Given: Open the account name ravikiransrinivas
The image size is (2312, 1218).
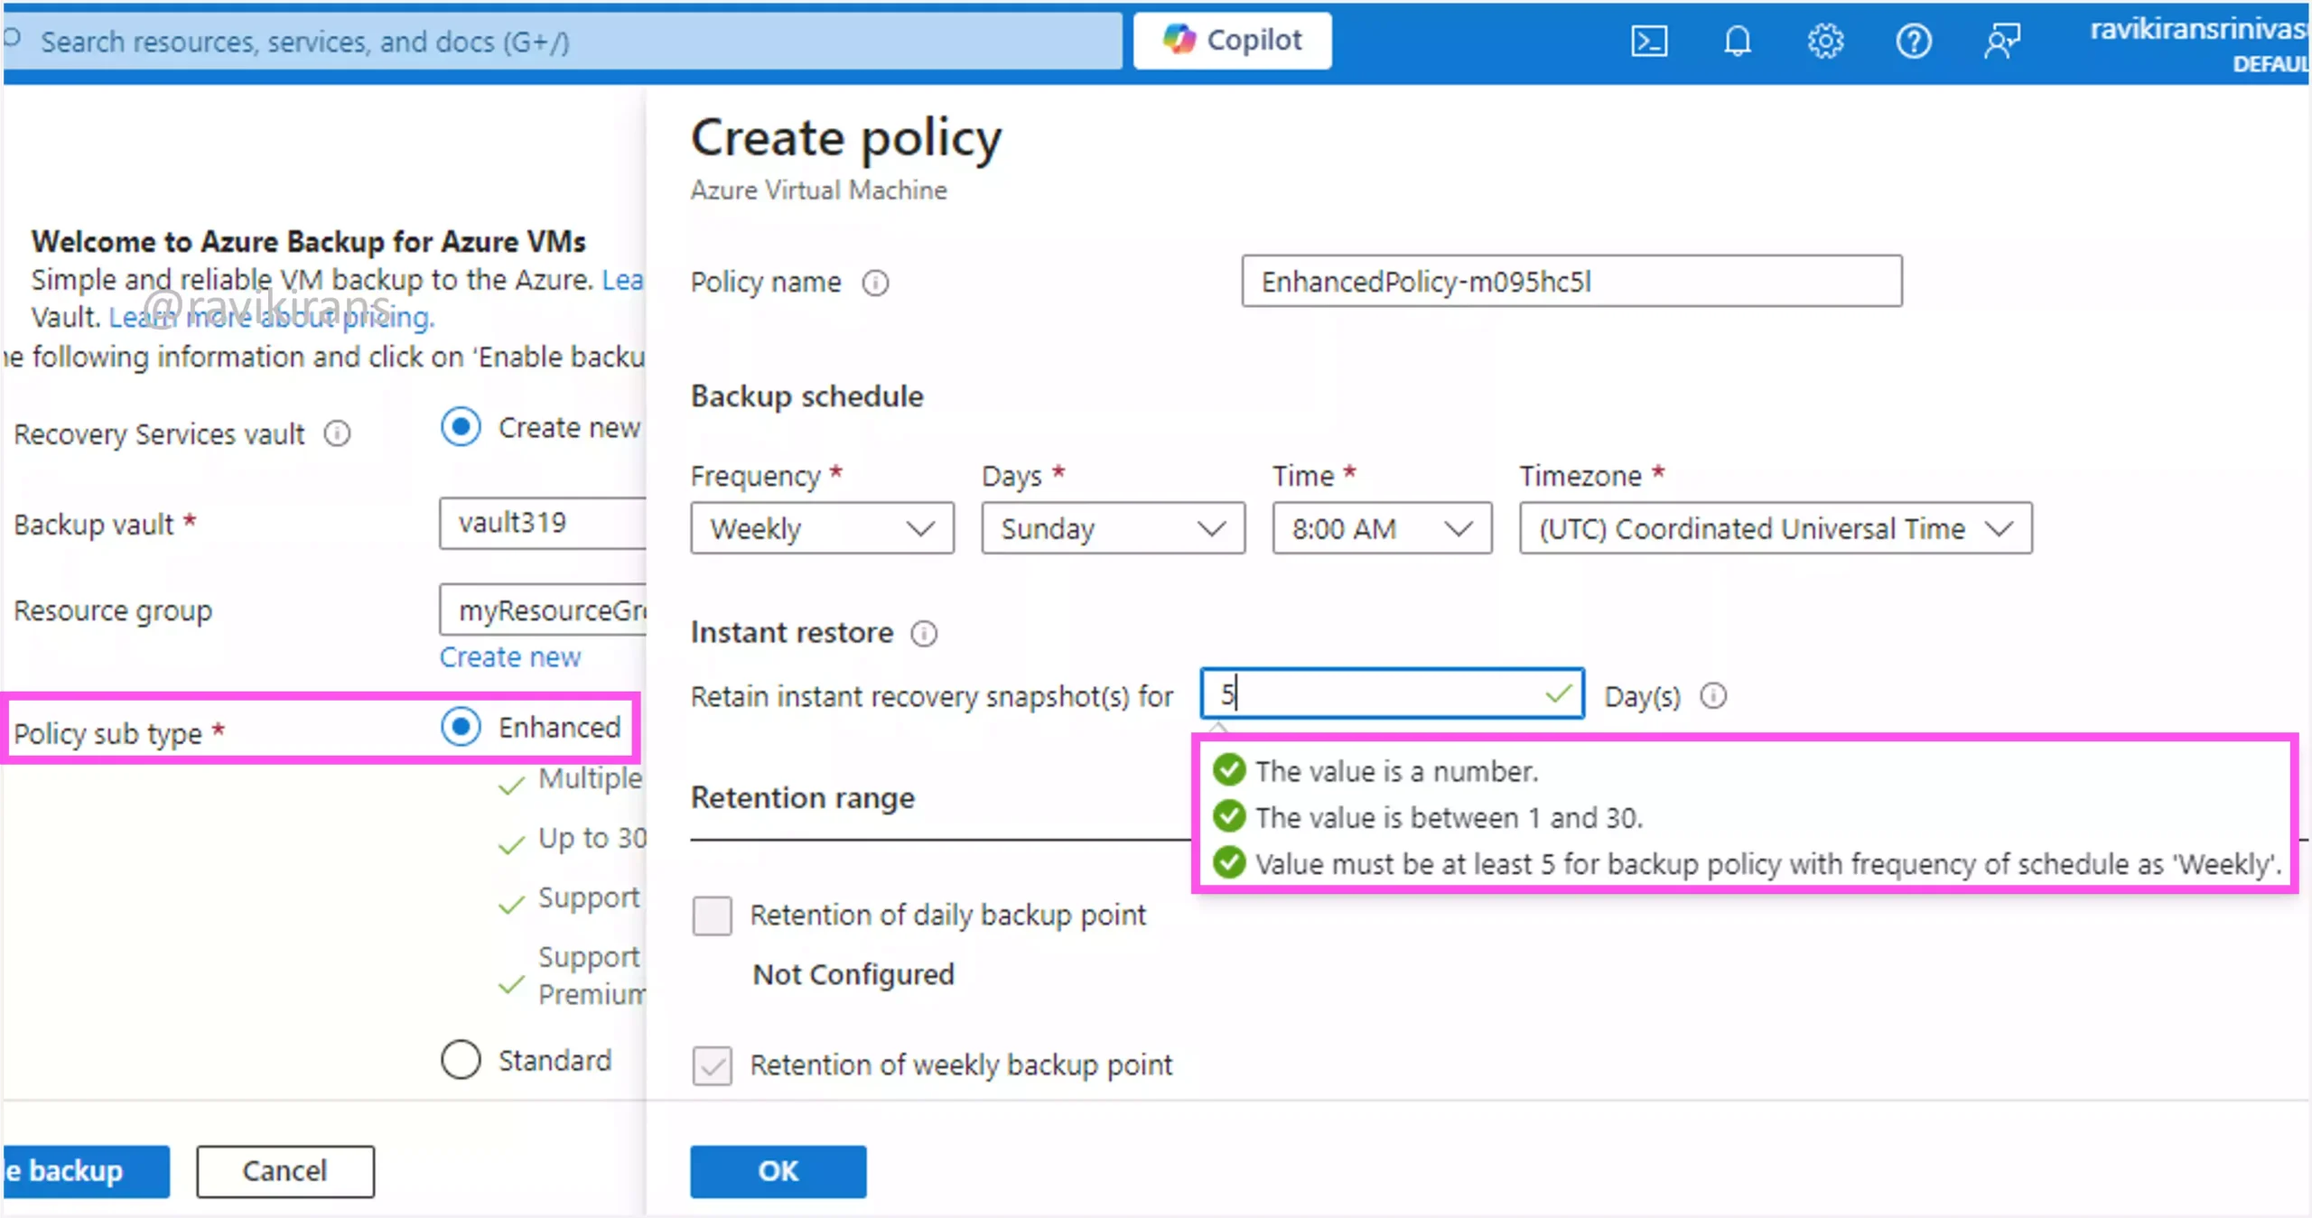Looking at the screenshot, I should 2199,29.
